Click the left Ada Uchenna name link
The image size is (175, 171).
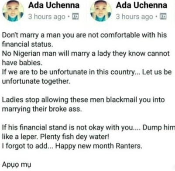54,5
